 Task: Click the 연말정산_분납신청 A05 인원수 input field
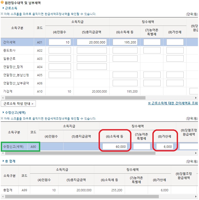(60, 75)
